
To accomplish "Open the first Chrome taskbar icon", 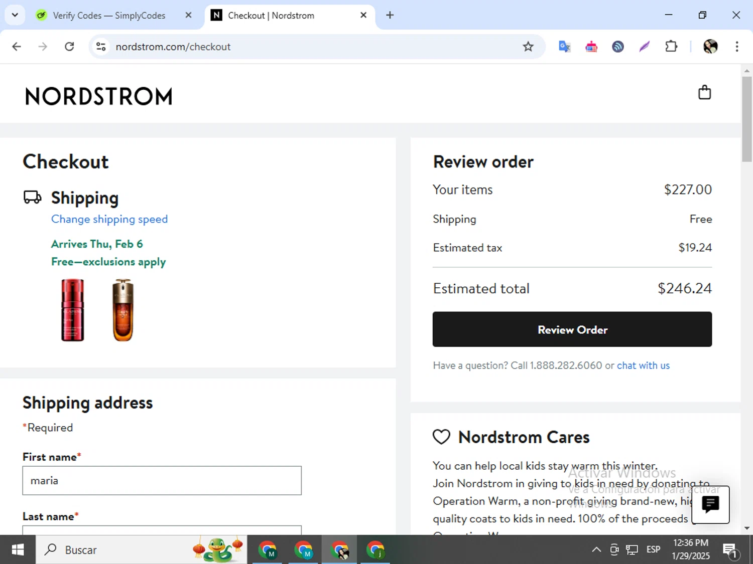I will pos(268,549).
